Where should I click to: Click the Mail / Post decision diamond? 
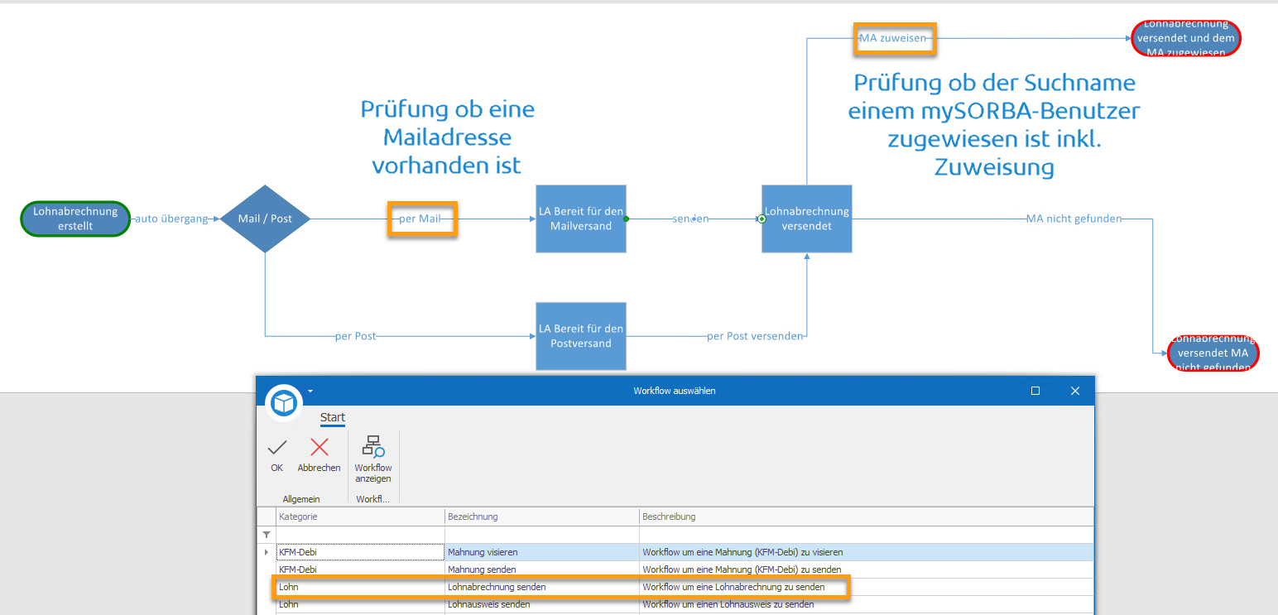click(x=265, y=219)
